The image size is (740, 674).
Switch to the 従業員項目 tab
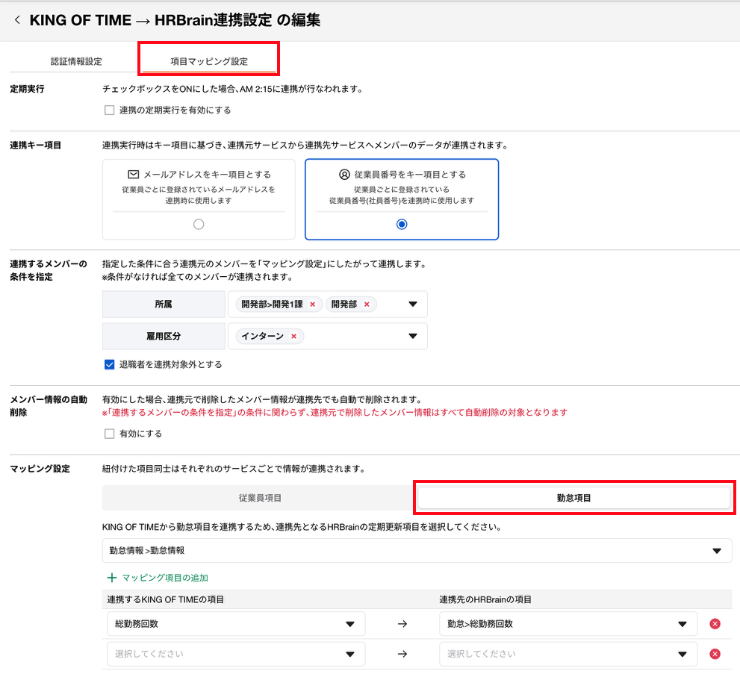pyautogui.click(x=259, y=498)
